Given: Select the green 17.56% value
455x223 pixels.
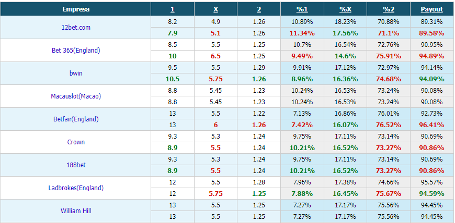Looking at the screenshot, I should (345, 33).
